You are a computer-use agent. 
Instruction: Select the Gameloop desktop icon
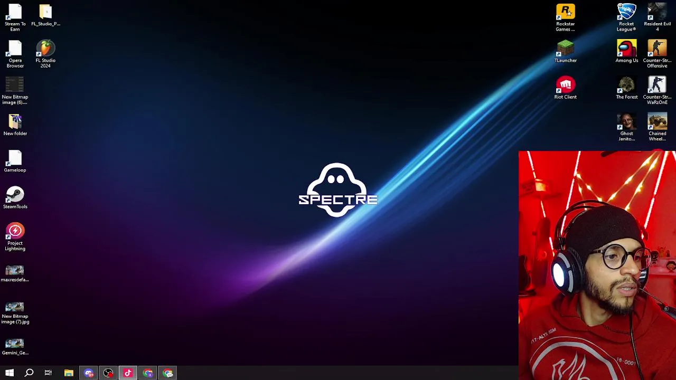point(15,161)
